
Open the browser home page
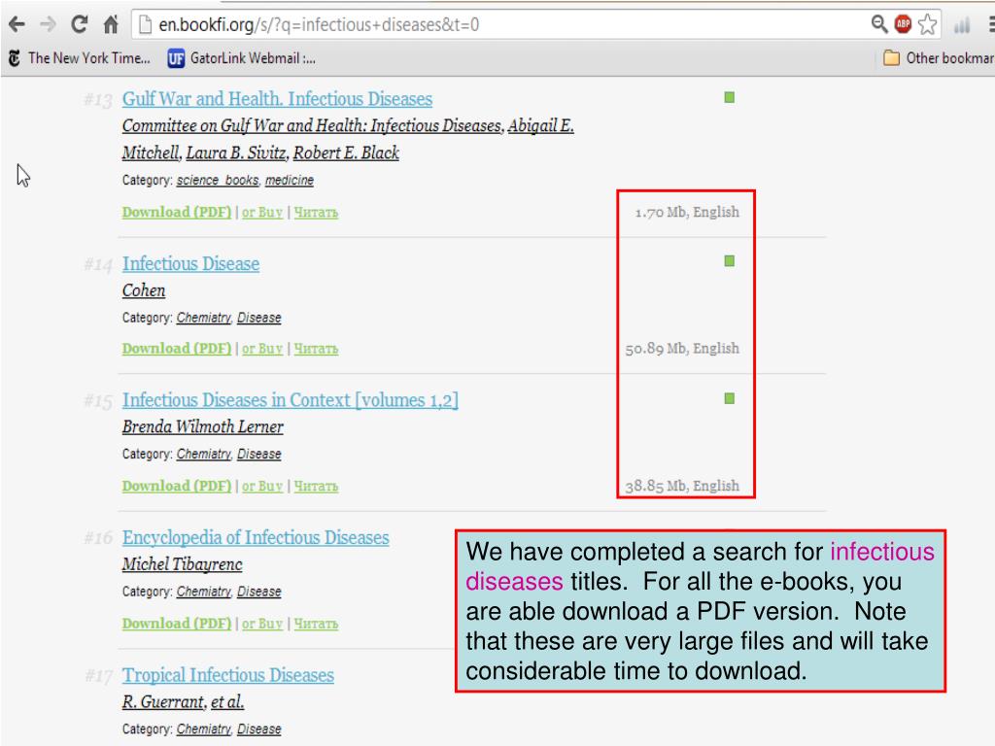[x=111, y=24]
